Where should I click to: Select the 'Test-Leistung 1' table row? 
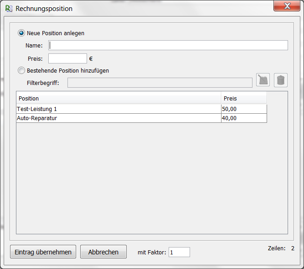(x=119, y=109)
